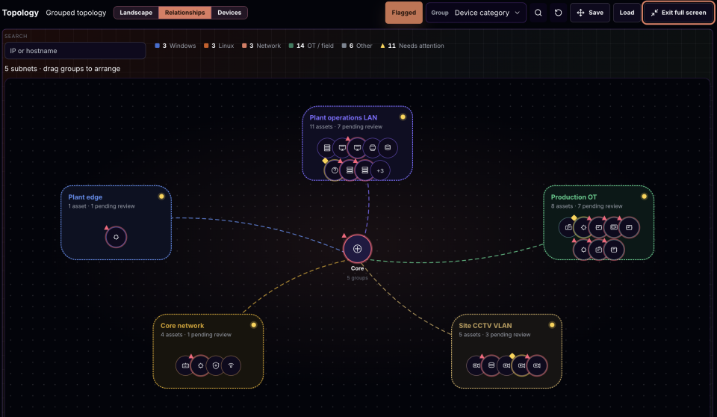Focus the IP or hostname search field
717x417 pixels.
coord(75,51)
